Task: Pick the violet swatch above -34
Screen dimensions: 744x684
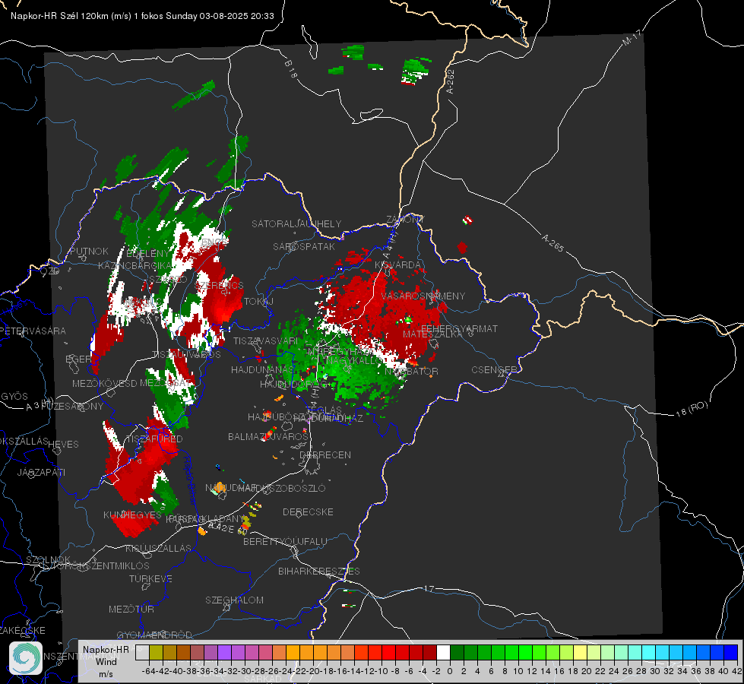Action: 224,652
